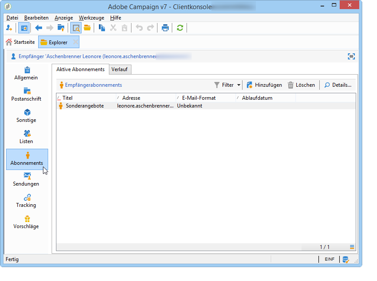Toggle the navigation pane icon
Screen dimensions: 377x281
24,28
